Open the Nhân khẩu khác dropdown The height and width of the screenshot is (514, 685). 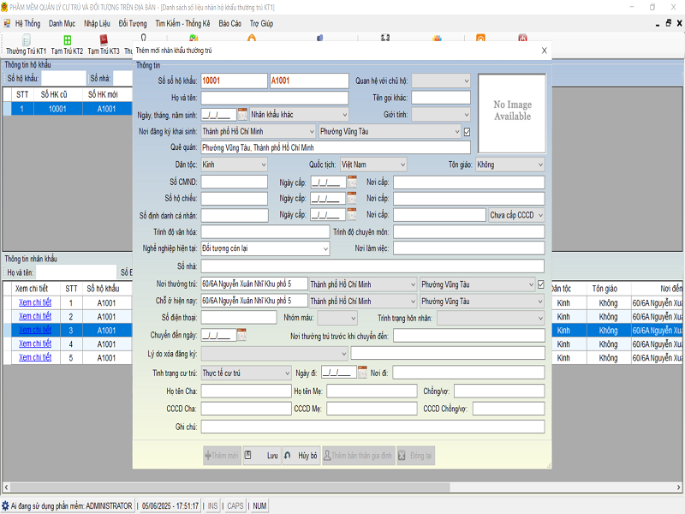[299, 115]
